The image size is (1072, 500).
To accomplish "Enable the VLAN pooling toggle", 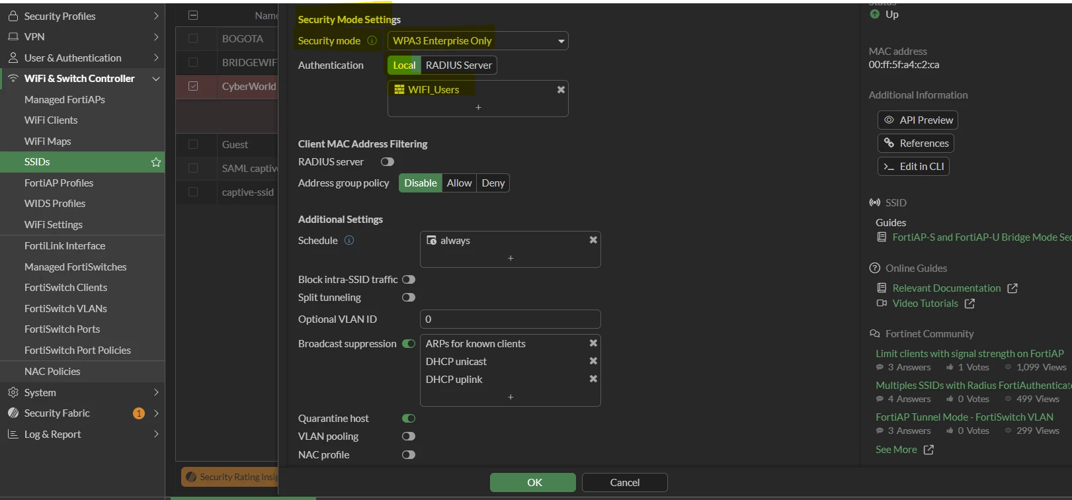I will 409,437.
